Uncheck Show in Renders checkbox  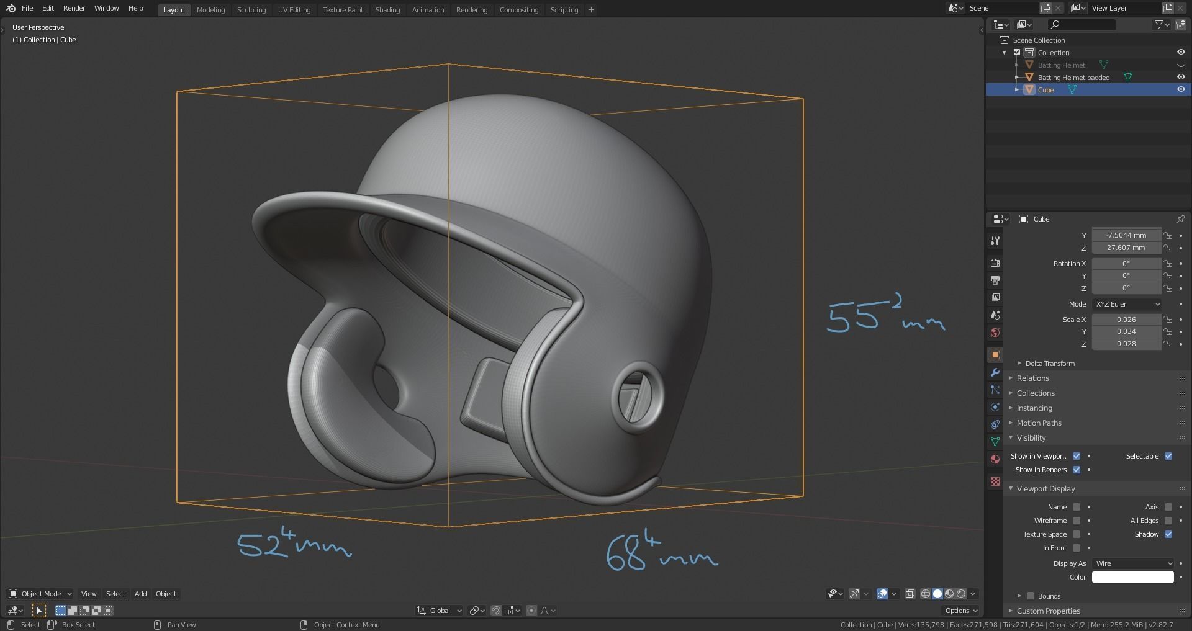[1077, 470]
